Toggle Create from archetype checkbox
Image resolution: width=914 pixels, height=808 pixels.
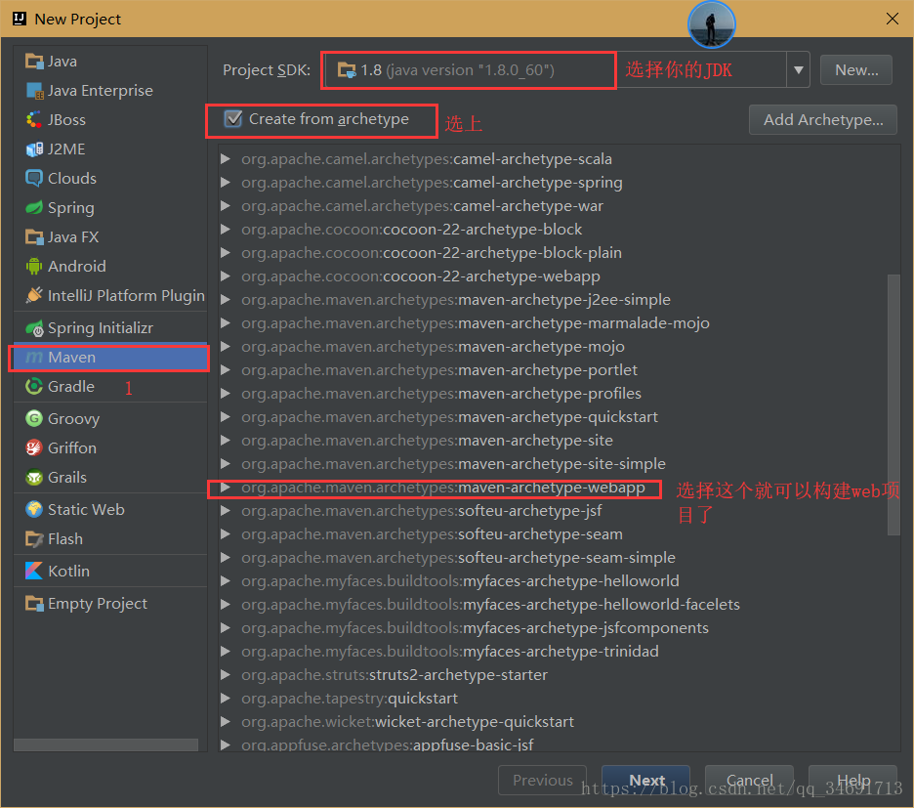click(233, 119)
